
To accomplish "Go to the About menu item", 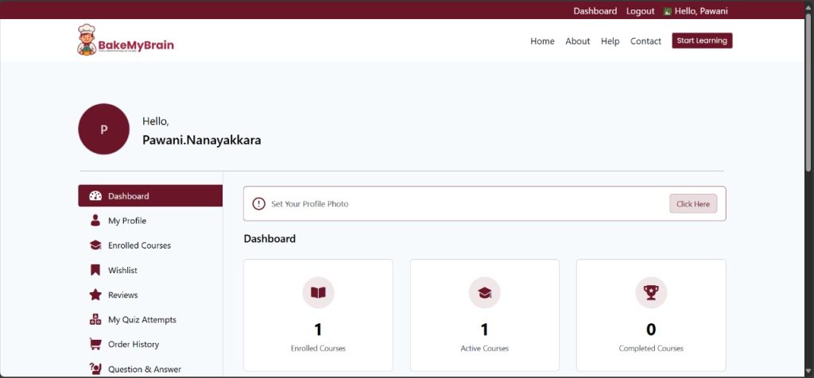I will coord(577,41).
